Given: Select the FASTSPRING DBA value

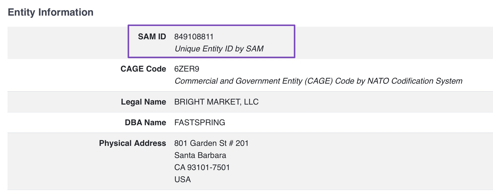Looking at the screenshot, I should (200, 122).
